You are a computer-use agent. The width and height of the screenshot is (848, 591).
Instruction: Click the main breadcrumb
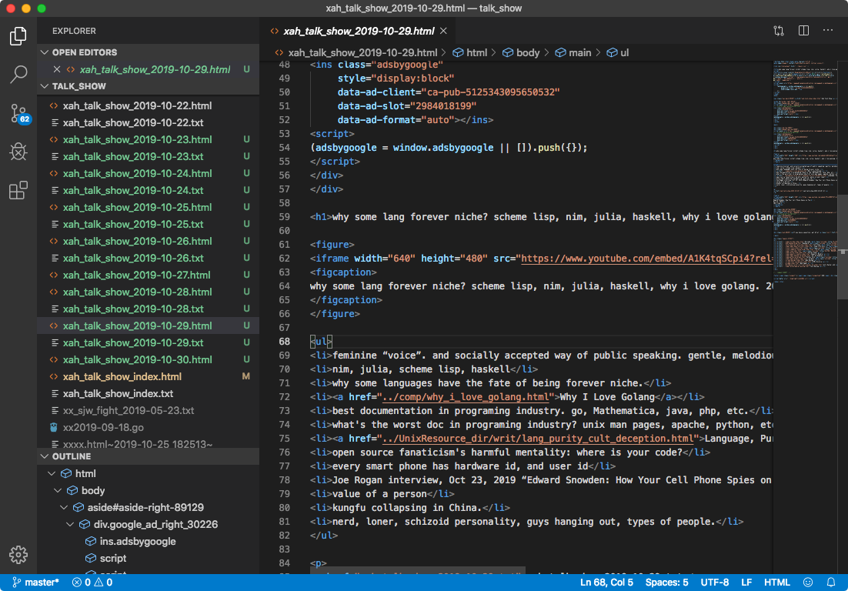pyautogui.click(x=573, y=52)
